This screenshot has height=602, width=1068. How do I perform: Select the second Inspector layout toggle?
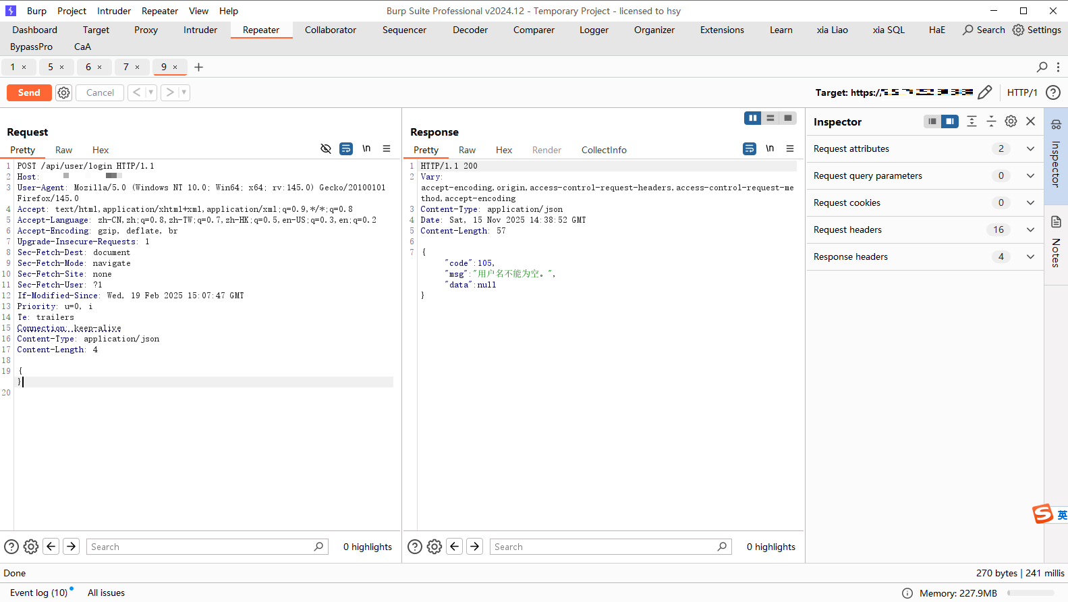[x=950, y=121]
